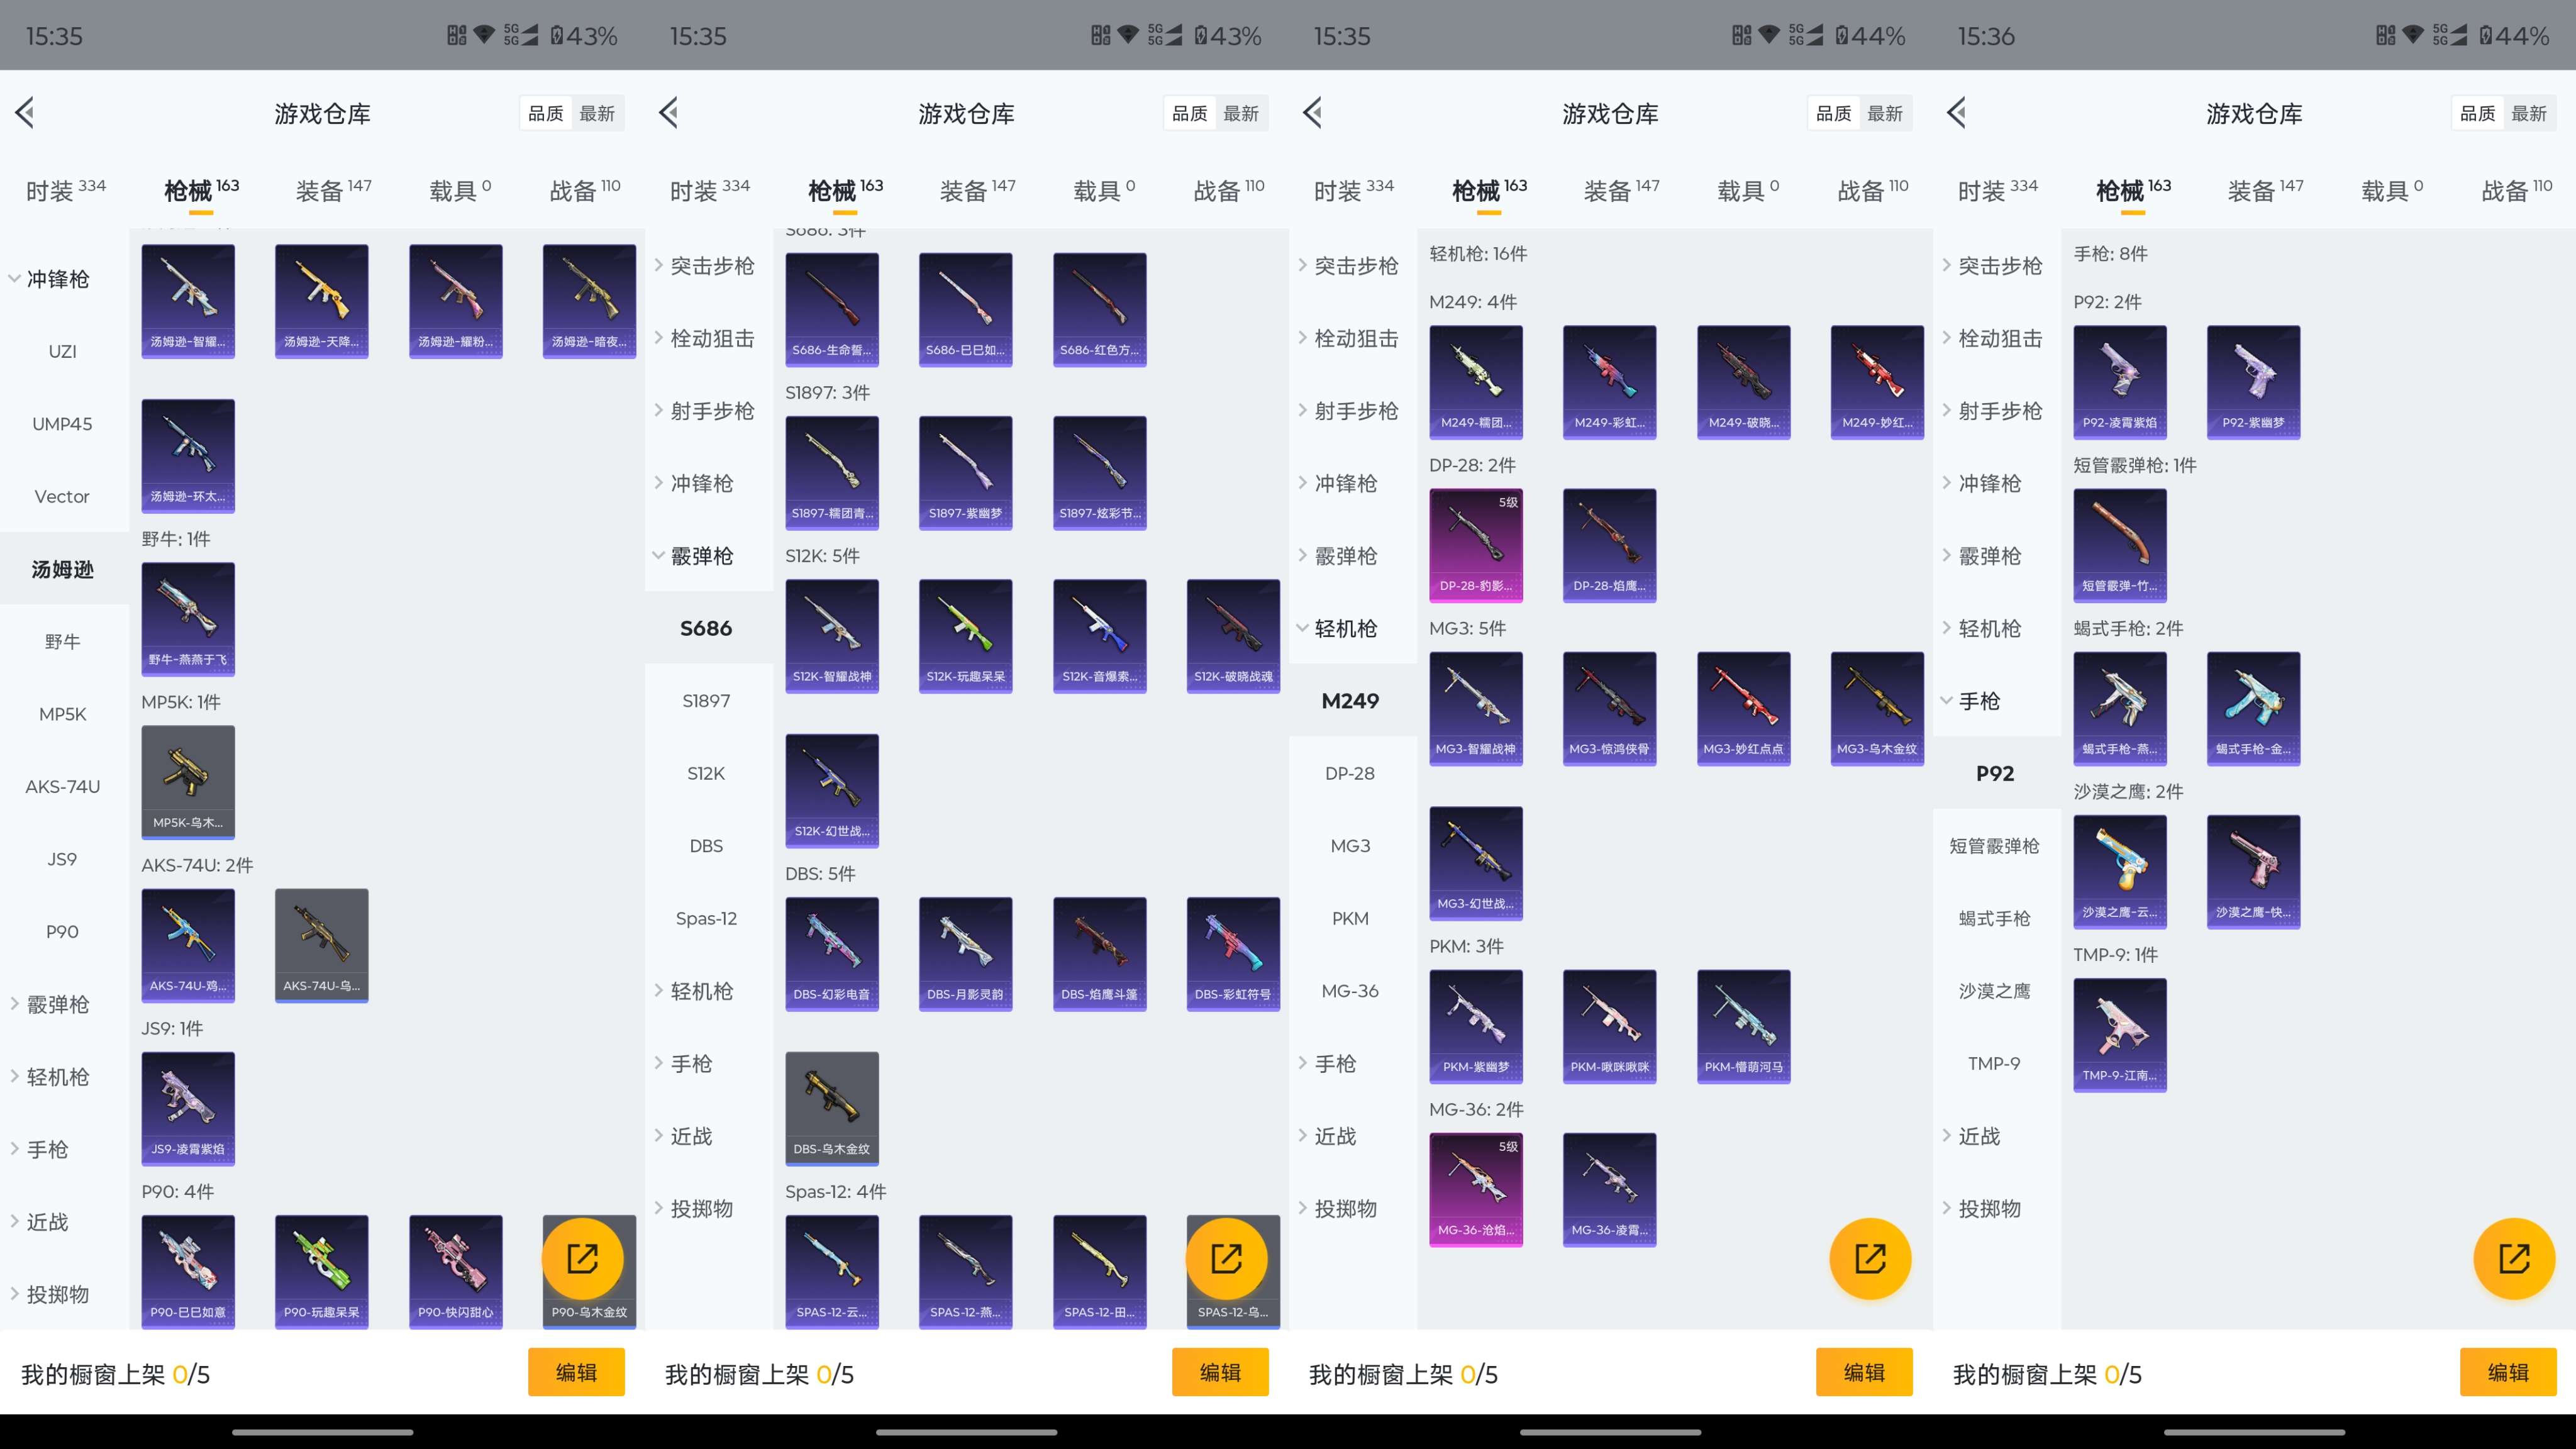Tap the back arrow on the fourth panel
This screenshot has width=2576, height=1449.
coord(1957,113)
